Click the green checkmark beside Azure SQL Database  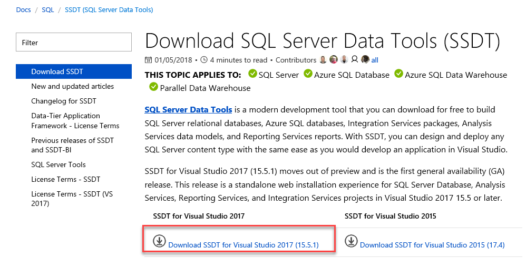click(x=308, y=74)
